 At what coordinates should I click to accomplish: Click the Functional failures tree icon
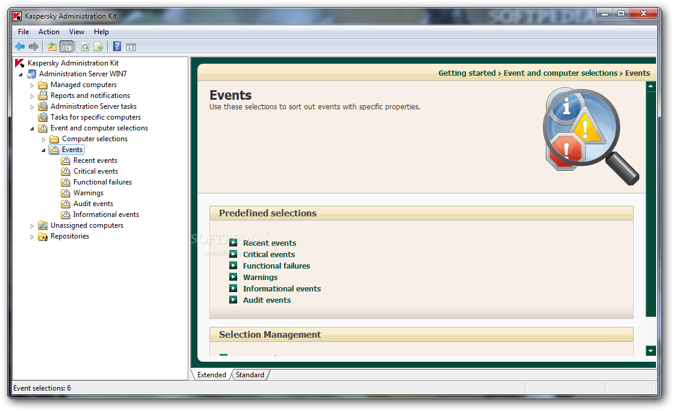(x=66, y=182)
